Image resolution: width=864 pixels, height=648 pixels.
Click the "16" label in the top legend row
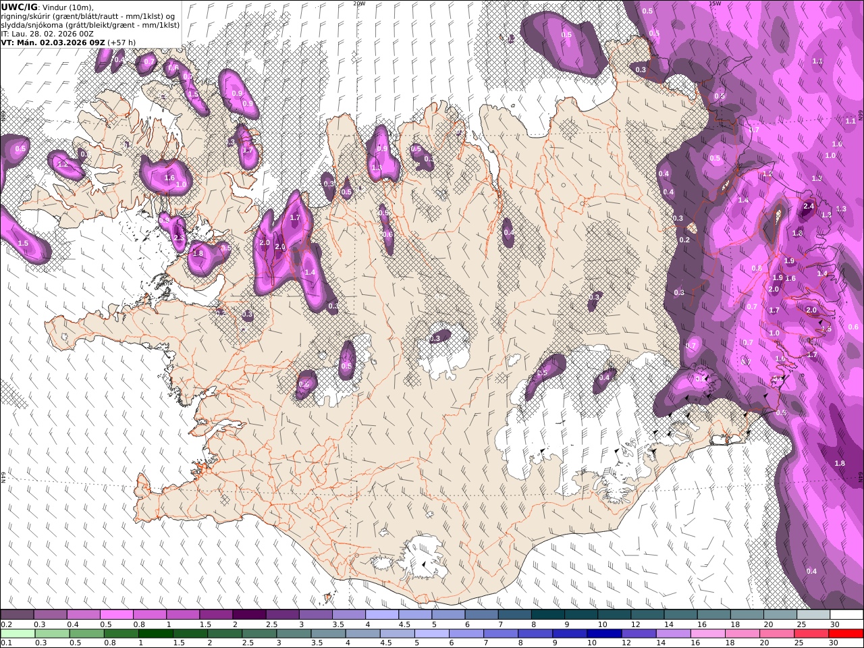click(x=702, y=624)
